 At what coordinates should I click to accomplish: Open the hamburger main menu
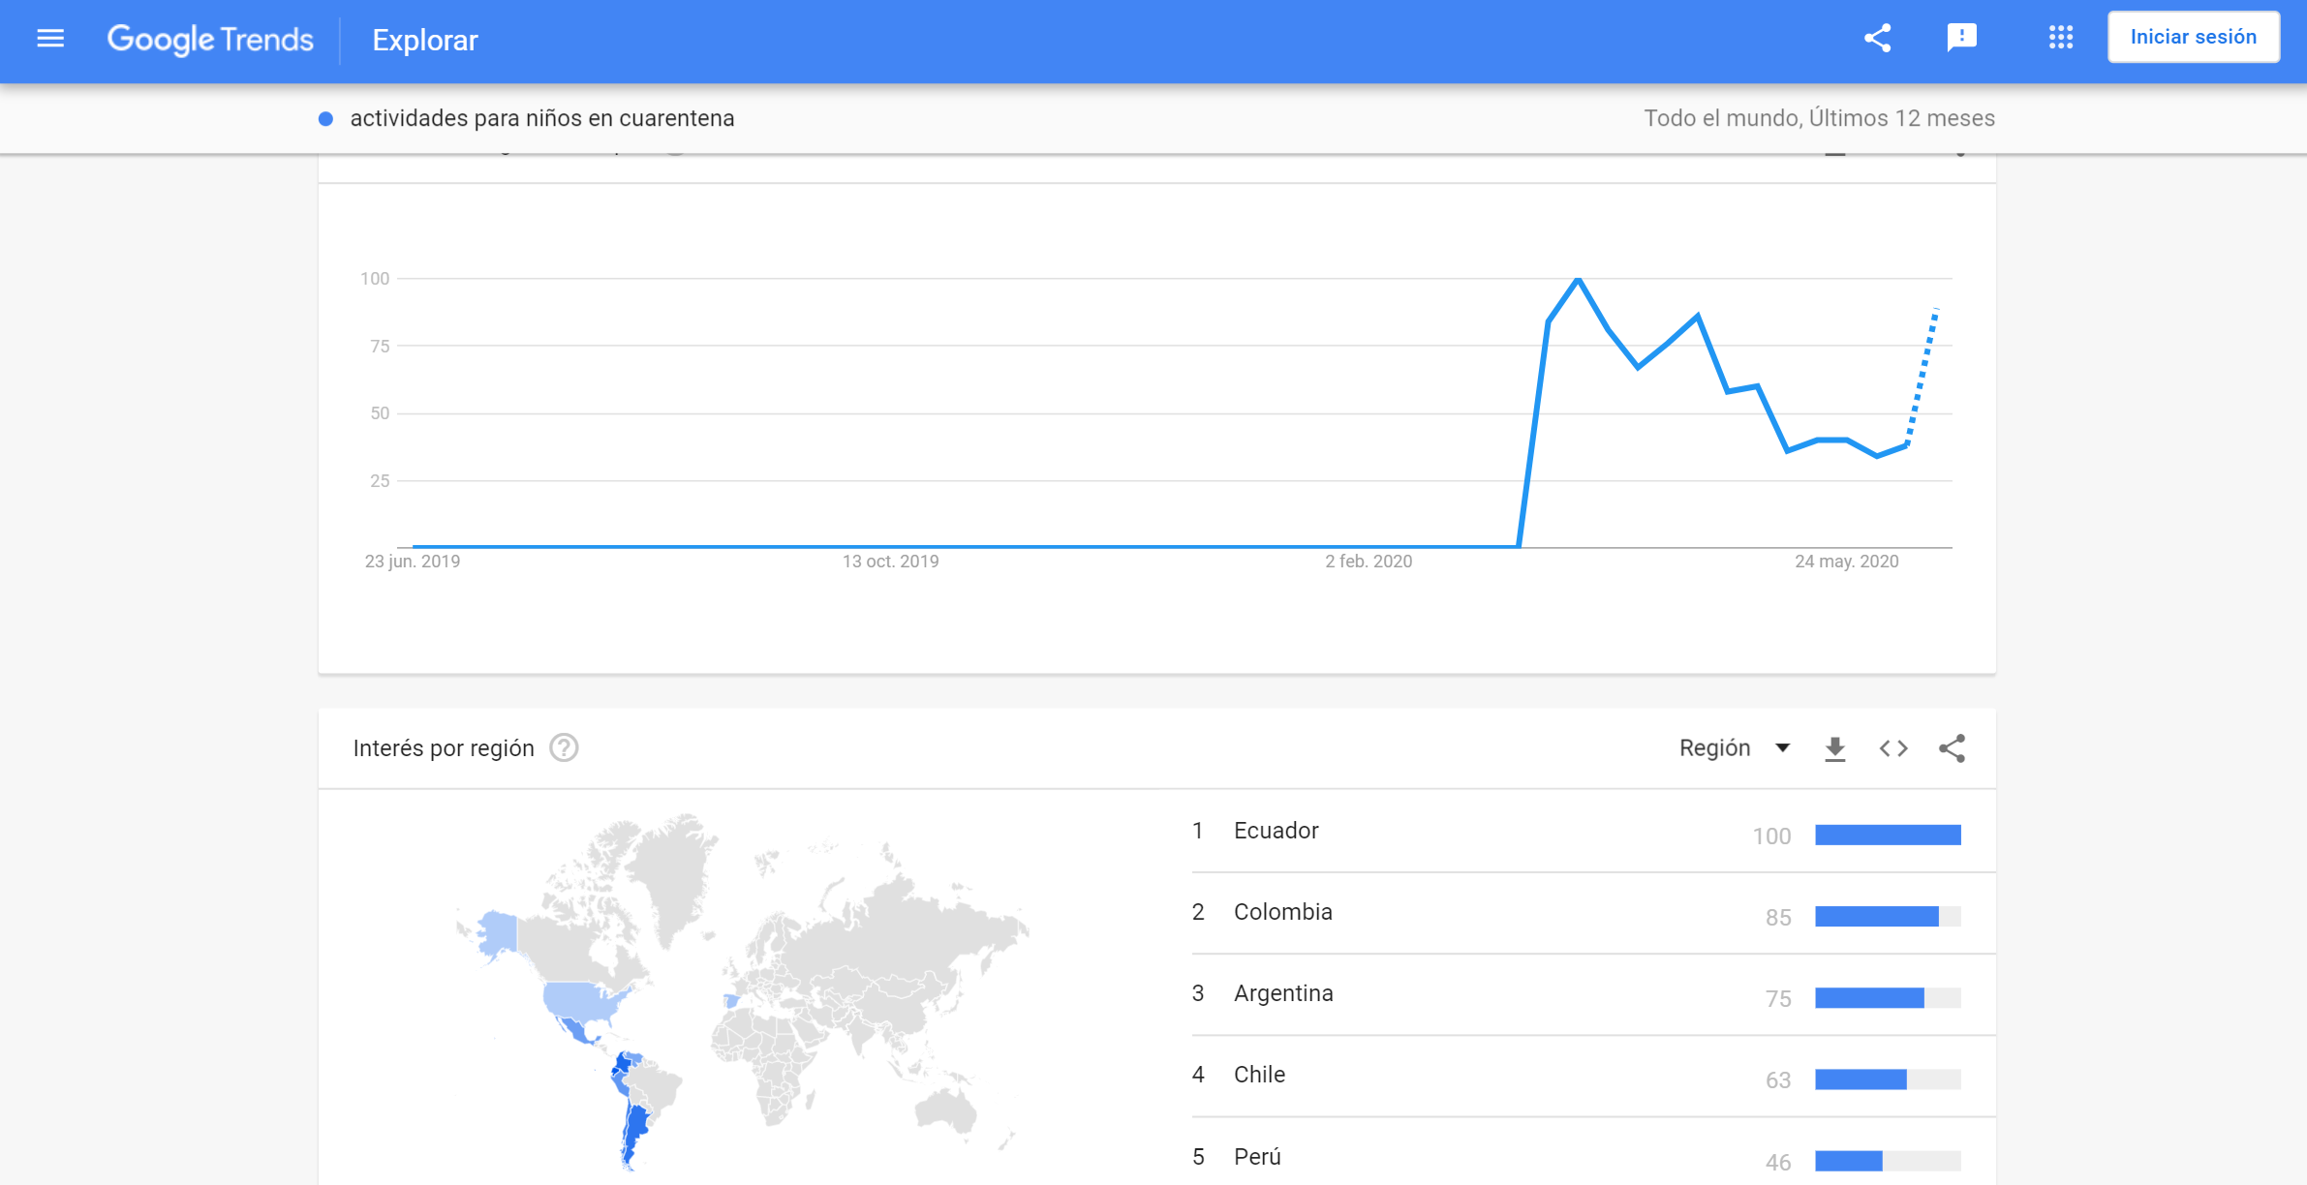(50, 39)
